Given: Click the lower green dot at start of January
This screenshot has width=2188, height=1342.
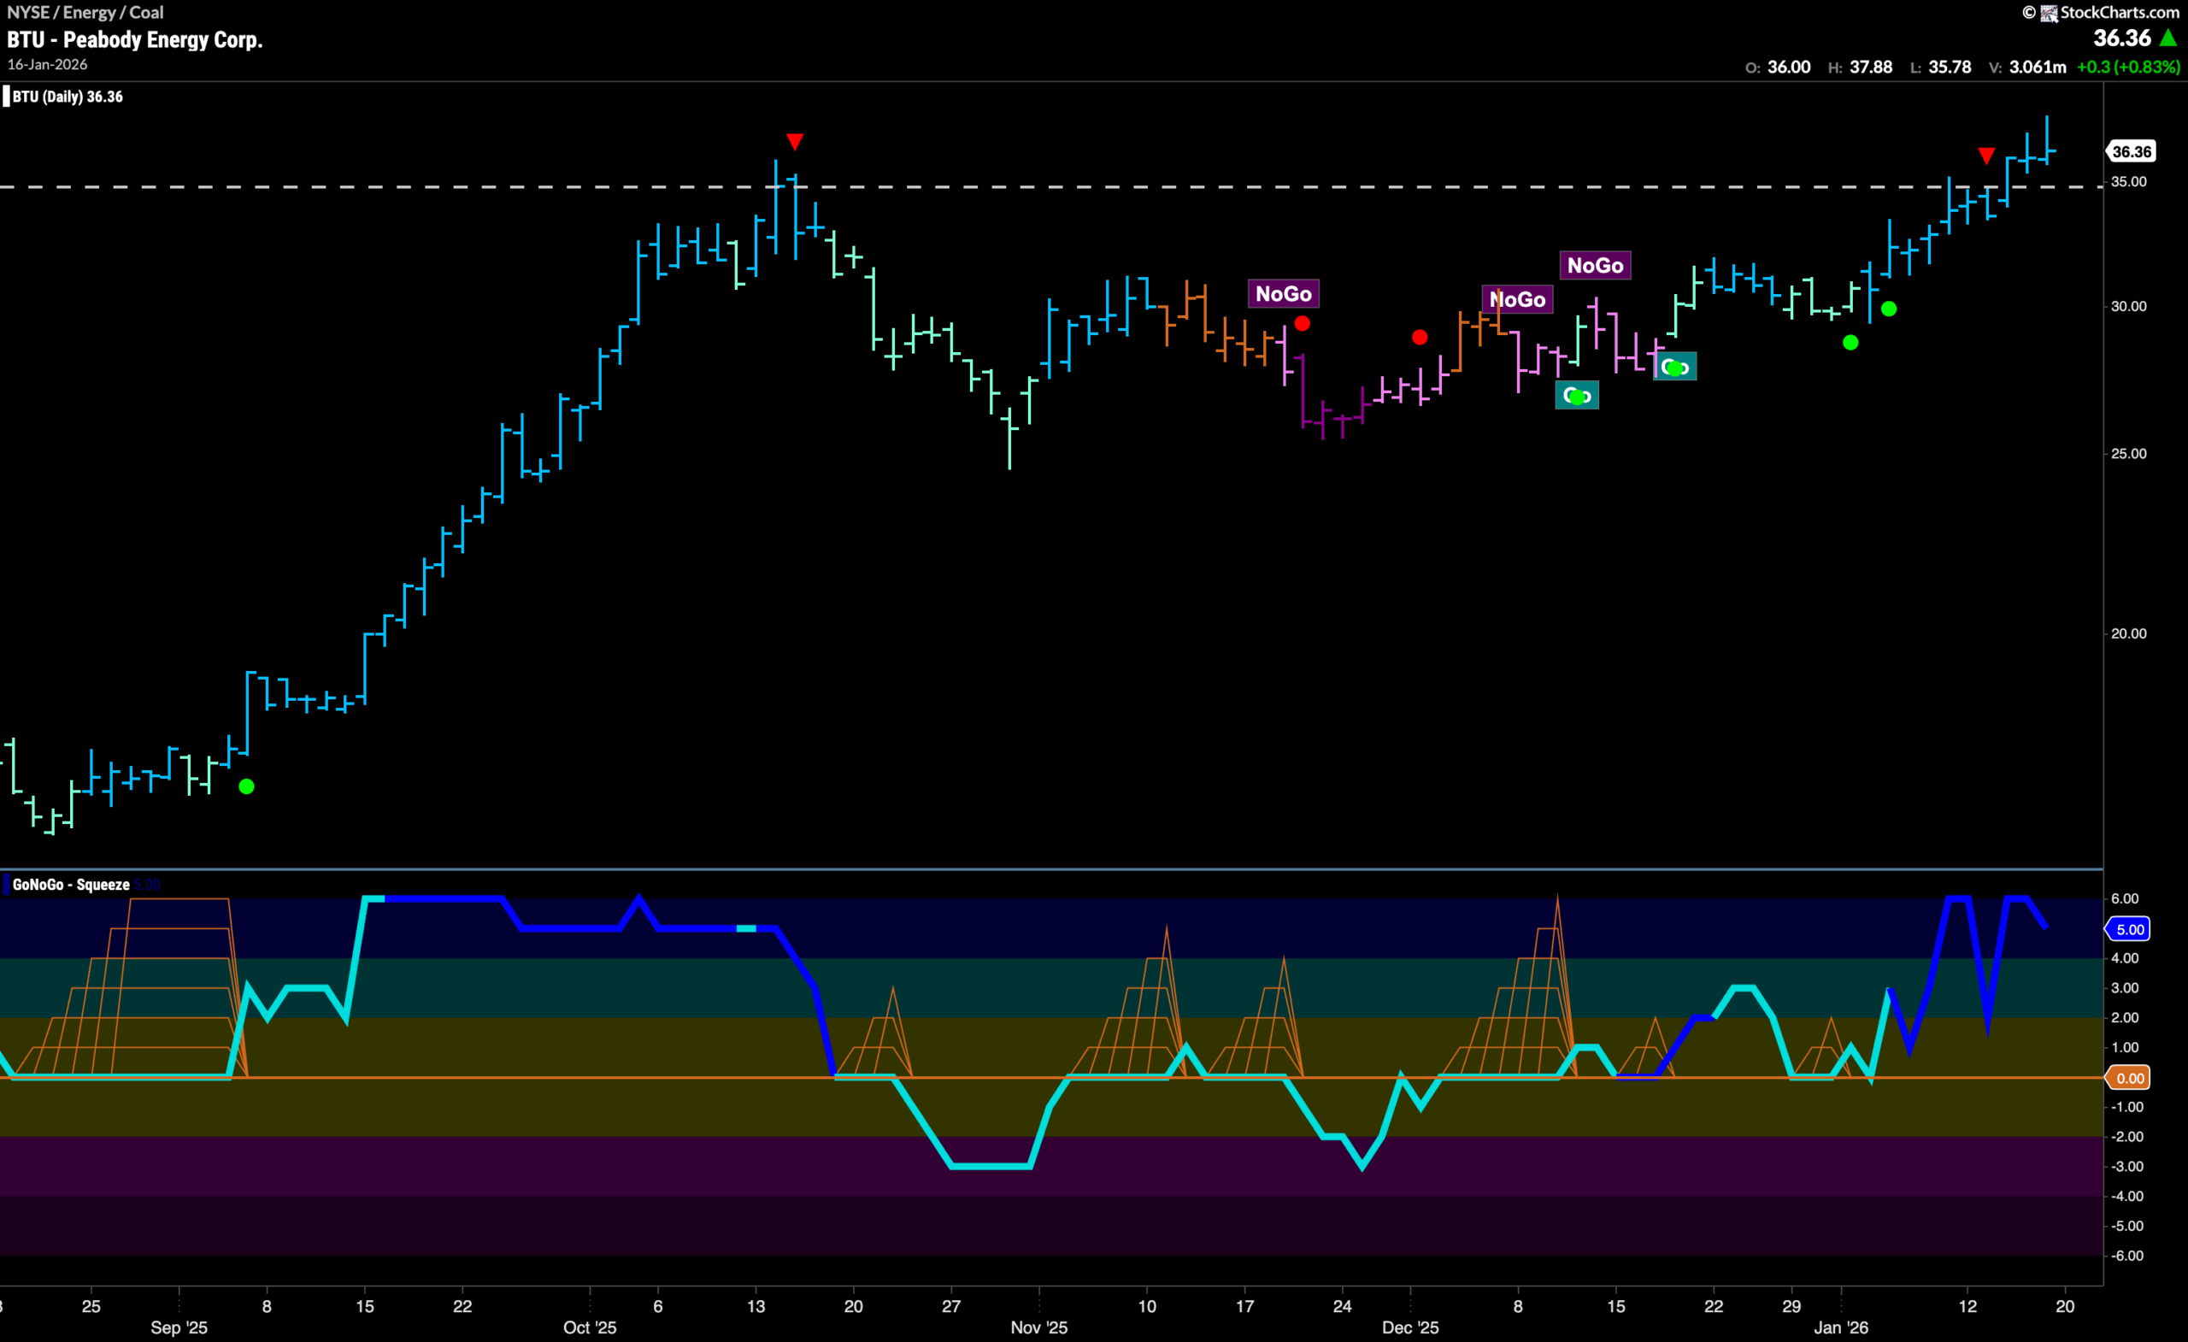Looking at the screenshot, I should coord(1850,342).
